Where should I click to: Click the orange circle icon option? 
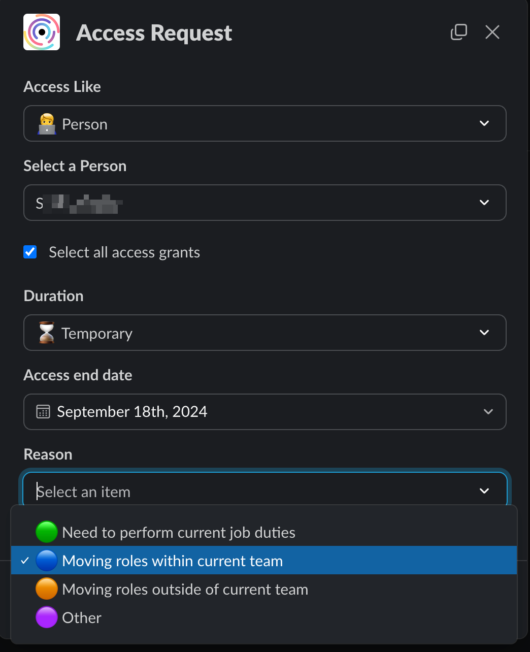tap(47, 589)
